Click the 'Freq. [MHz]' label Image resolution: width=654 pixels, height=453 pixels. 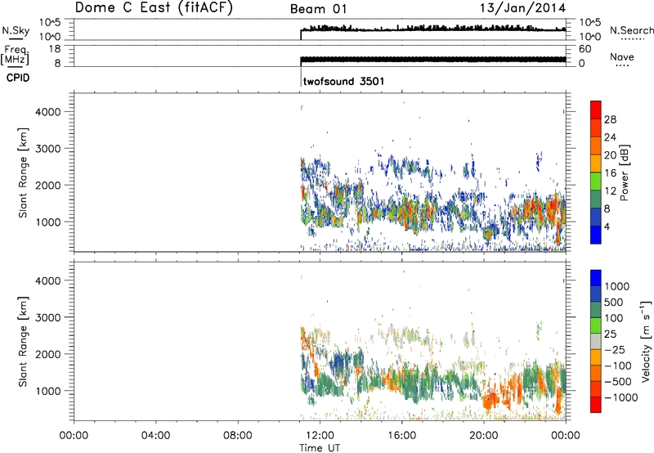(15, 56)
